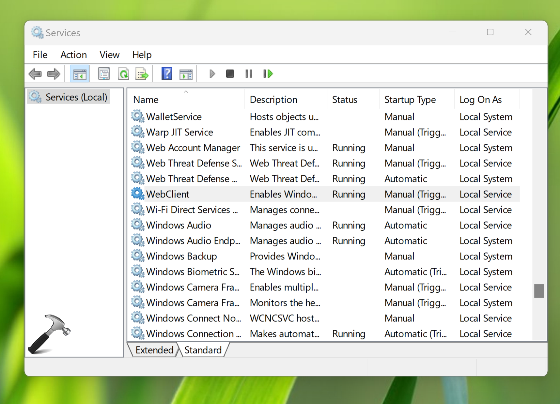
Task: Click the Forward arrow in toolbar
Action: tap(54, 74)
